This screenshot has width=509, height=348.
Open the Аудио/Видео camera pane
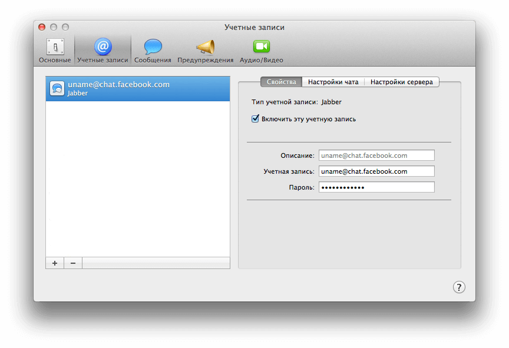click(x=261, y=51)
